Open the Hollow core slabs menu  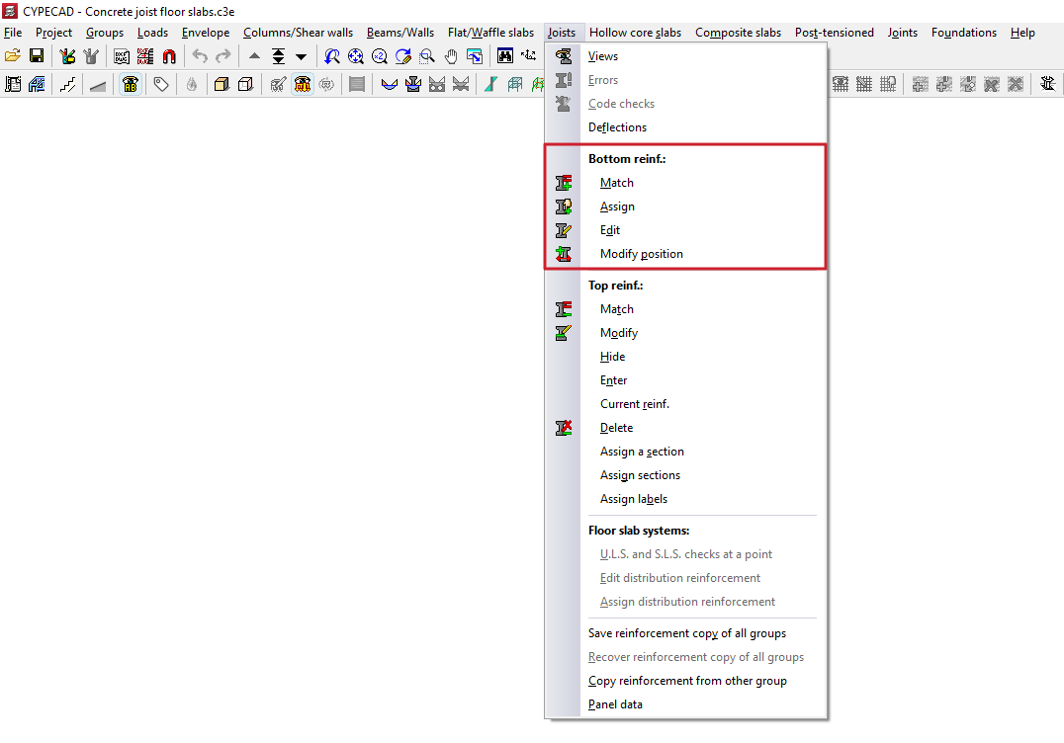click(635, 33)
